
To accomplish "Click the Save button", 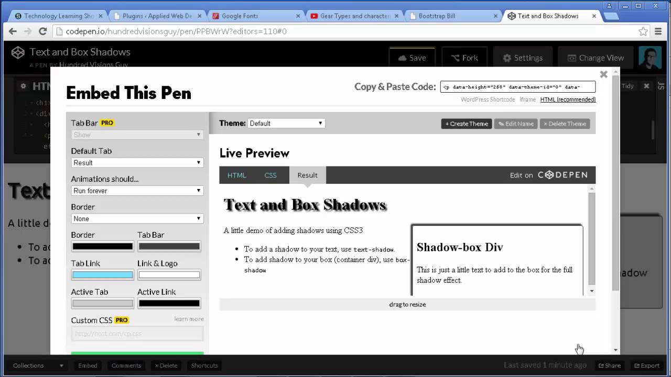I will click(412, 58).
